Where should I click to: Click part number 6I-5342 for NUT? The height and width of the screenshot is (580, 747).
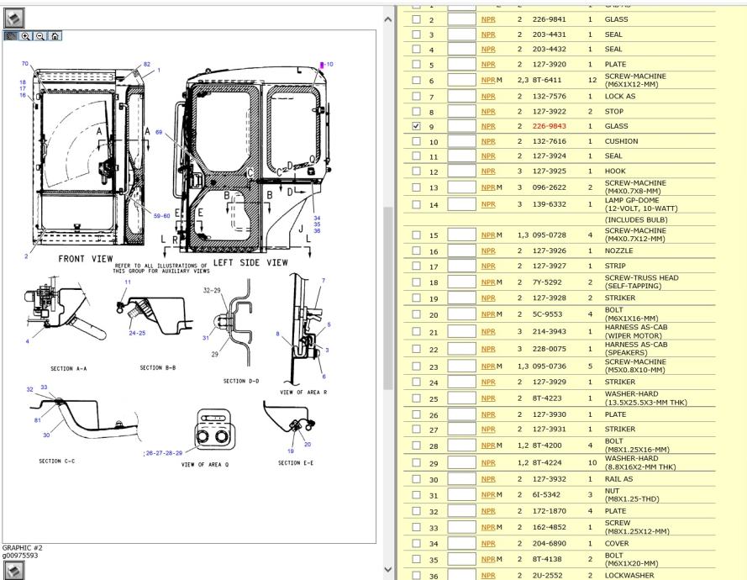[547, 495]
